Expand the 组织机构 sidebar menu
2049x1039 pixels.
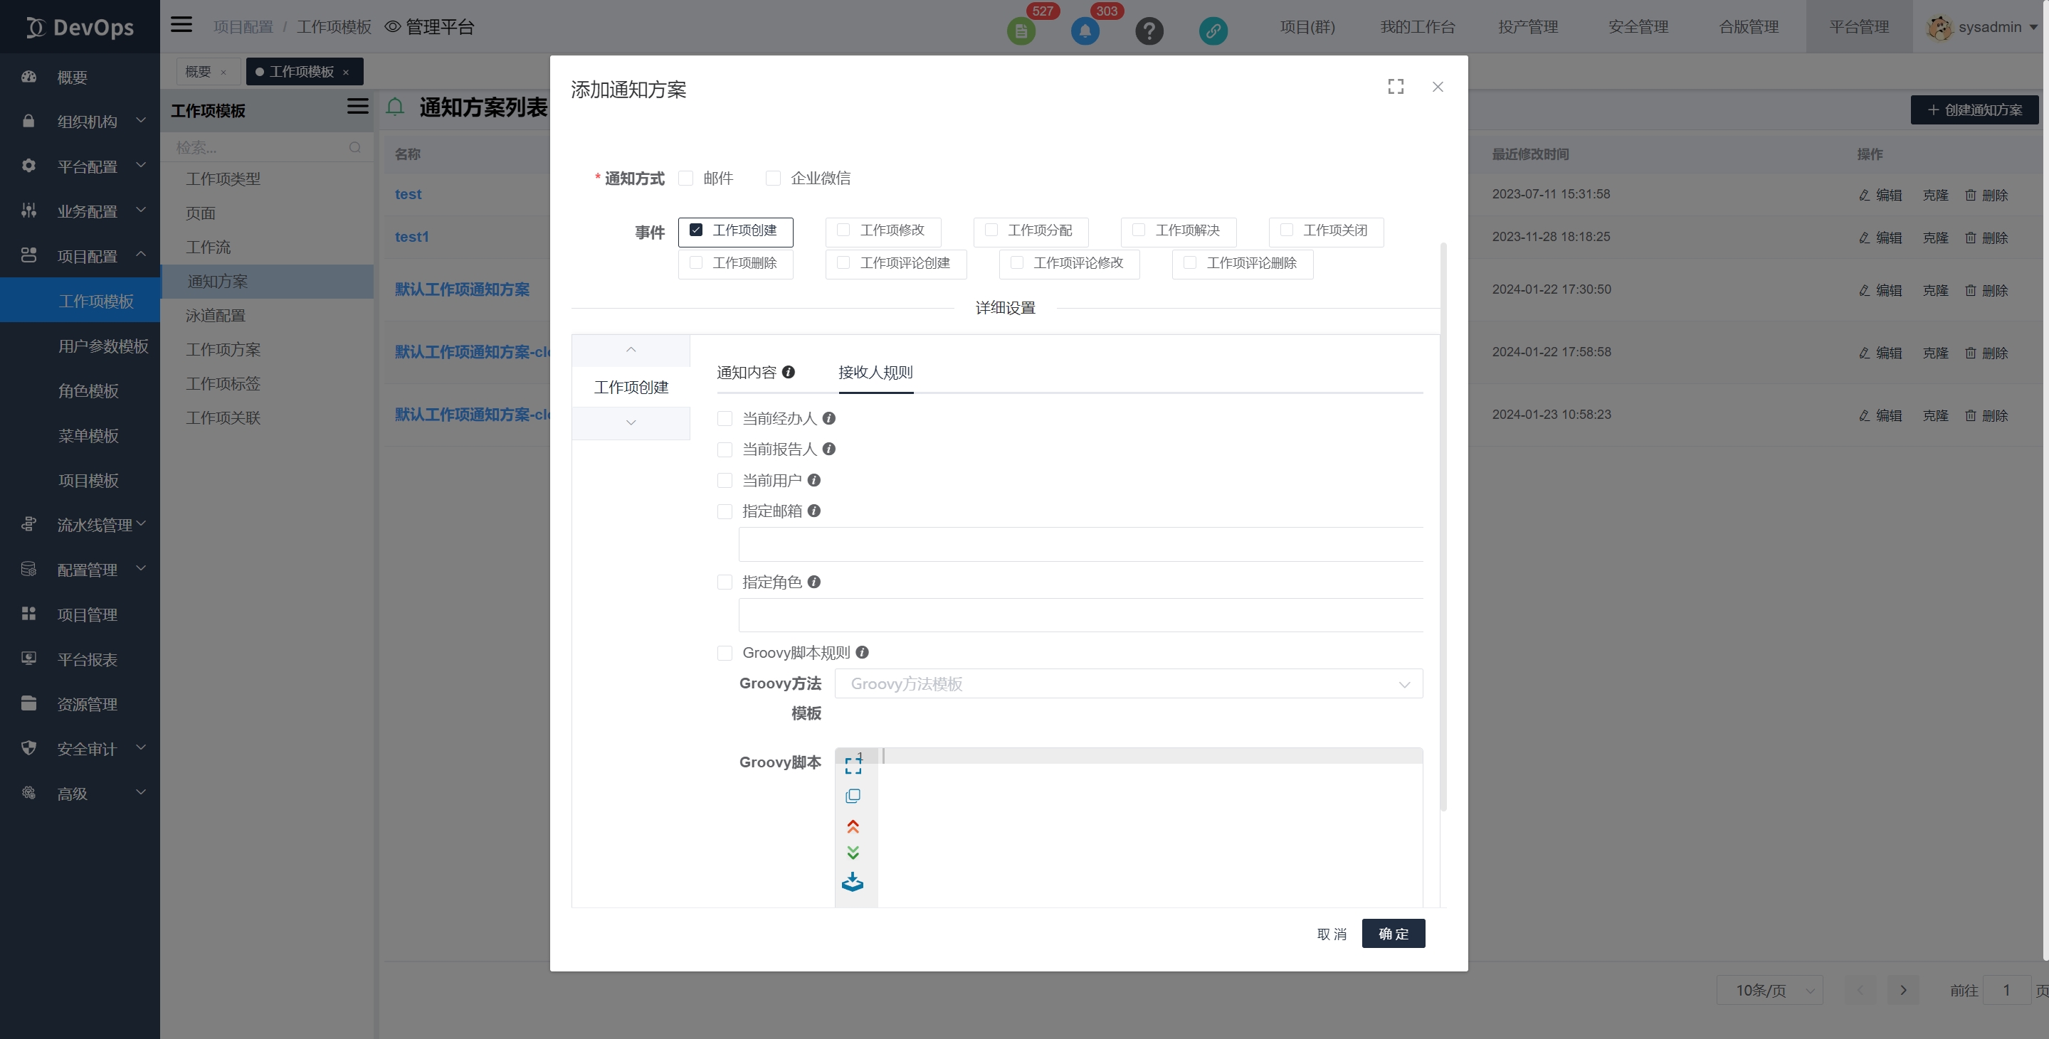pyautogui.click(x=88, y=122)
